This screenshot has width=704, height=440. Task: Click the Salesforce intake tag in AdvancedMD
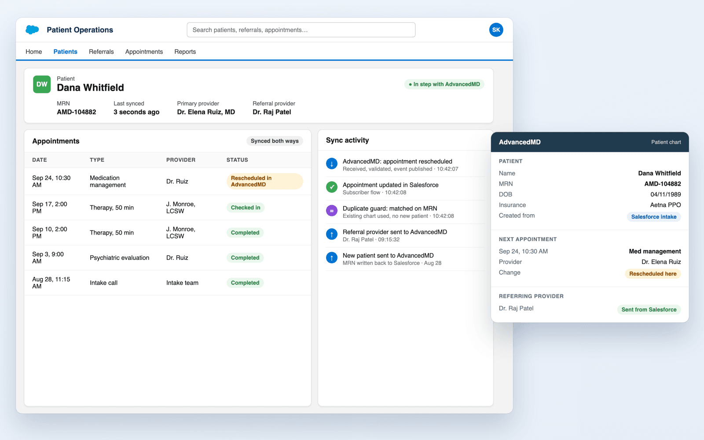point(654,217)
